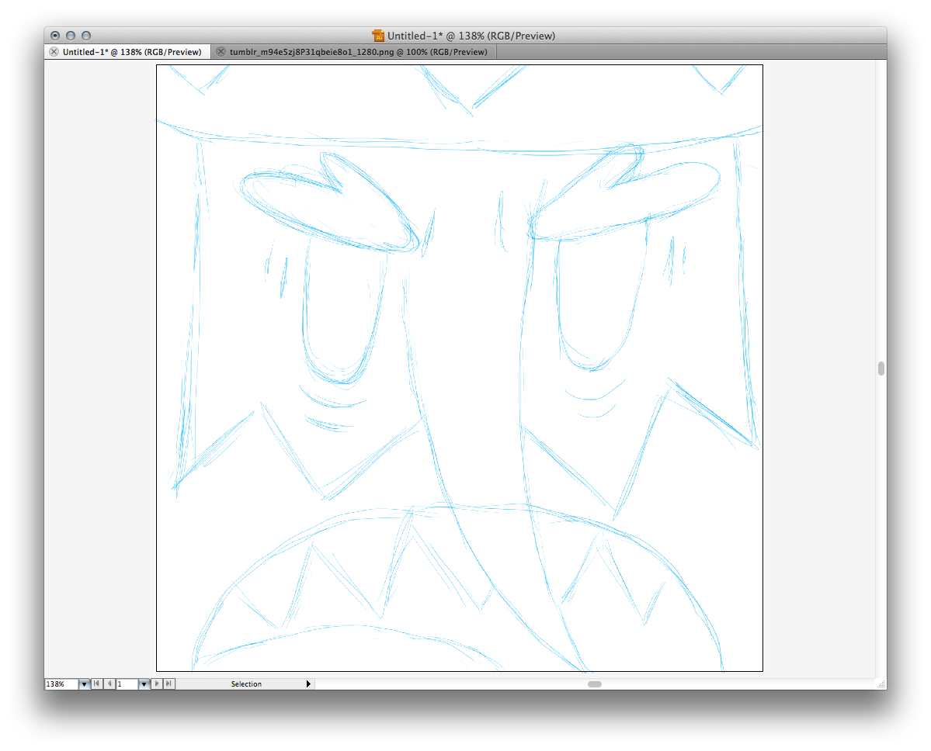Minimize the Illustrator window
Image resolution: width=931 pixels, height=751 pixels.
pyautogui.click(x=71, y=36)
